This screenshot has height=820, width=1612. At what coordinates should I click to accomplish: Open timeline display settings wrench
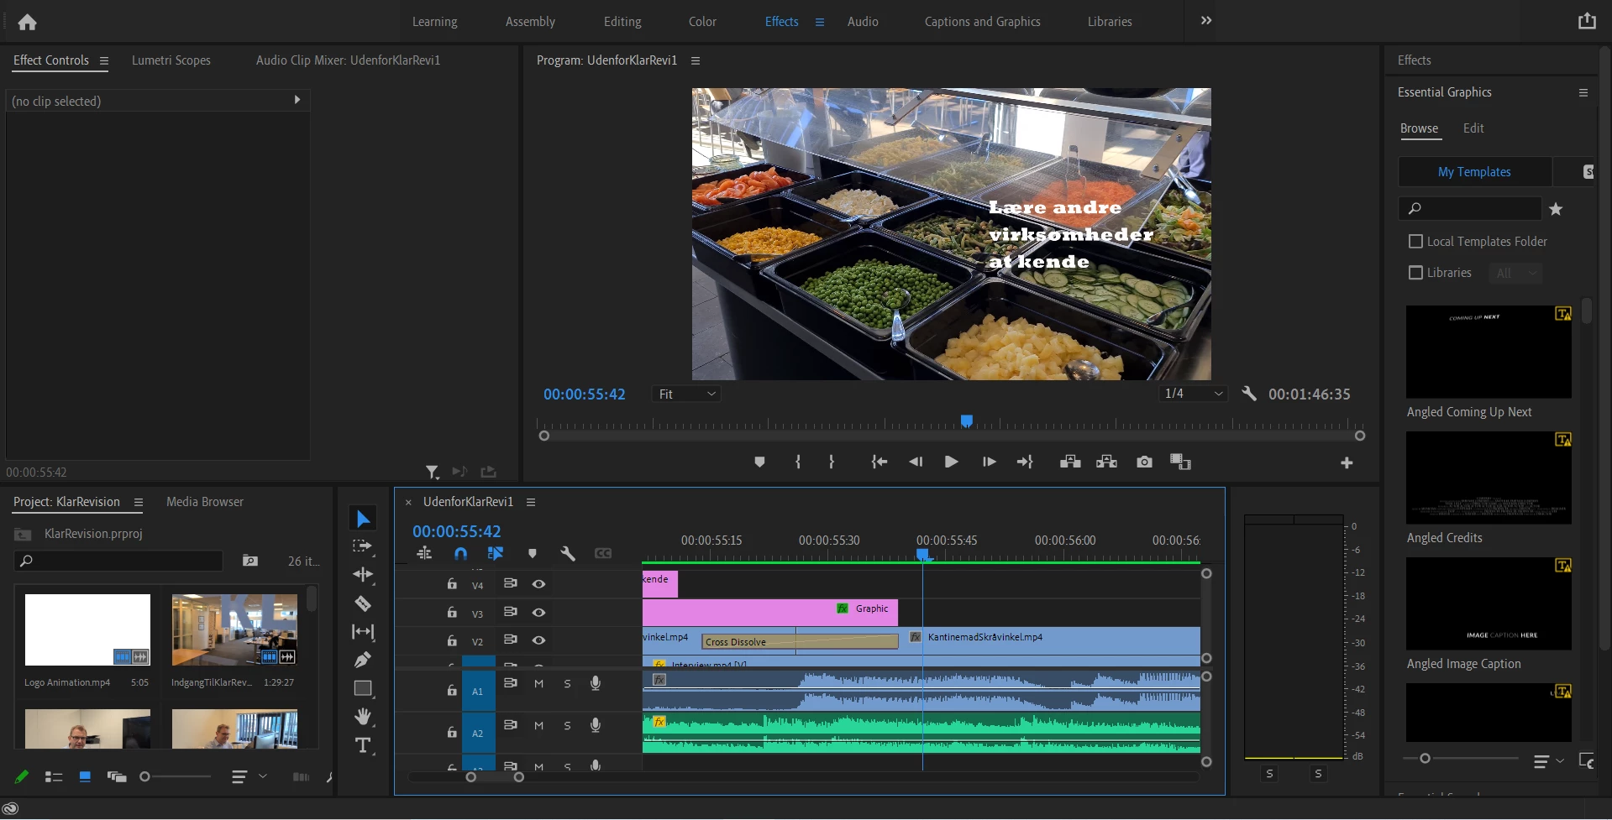click(x=568, y=553)
